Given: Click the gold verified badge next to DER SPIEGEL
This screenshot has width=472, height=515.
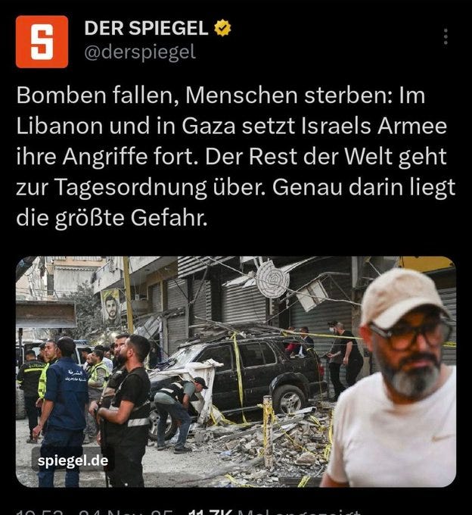Looking at the screenshot, I should pos(222,28).
